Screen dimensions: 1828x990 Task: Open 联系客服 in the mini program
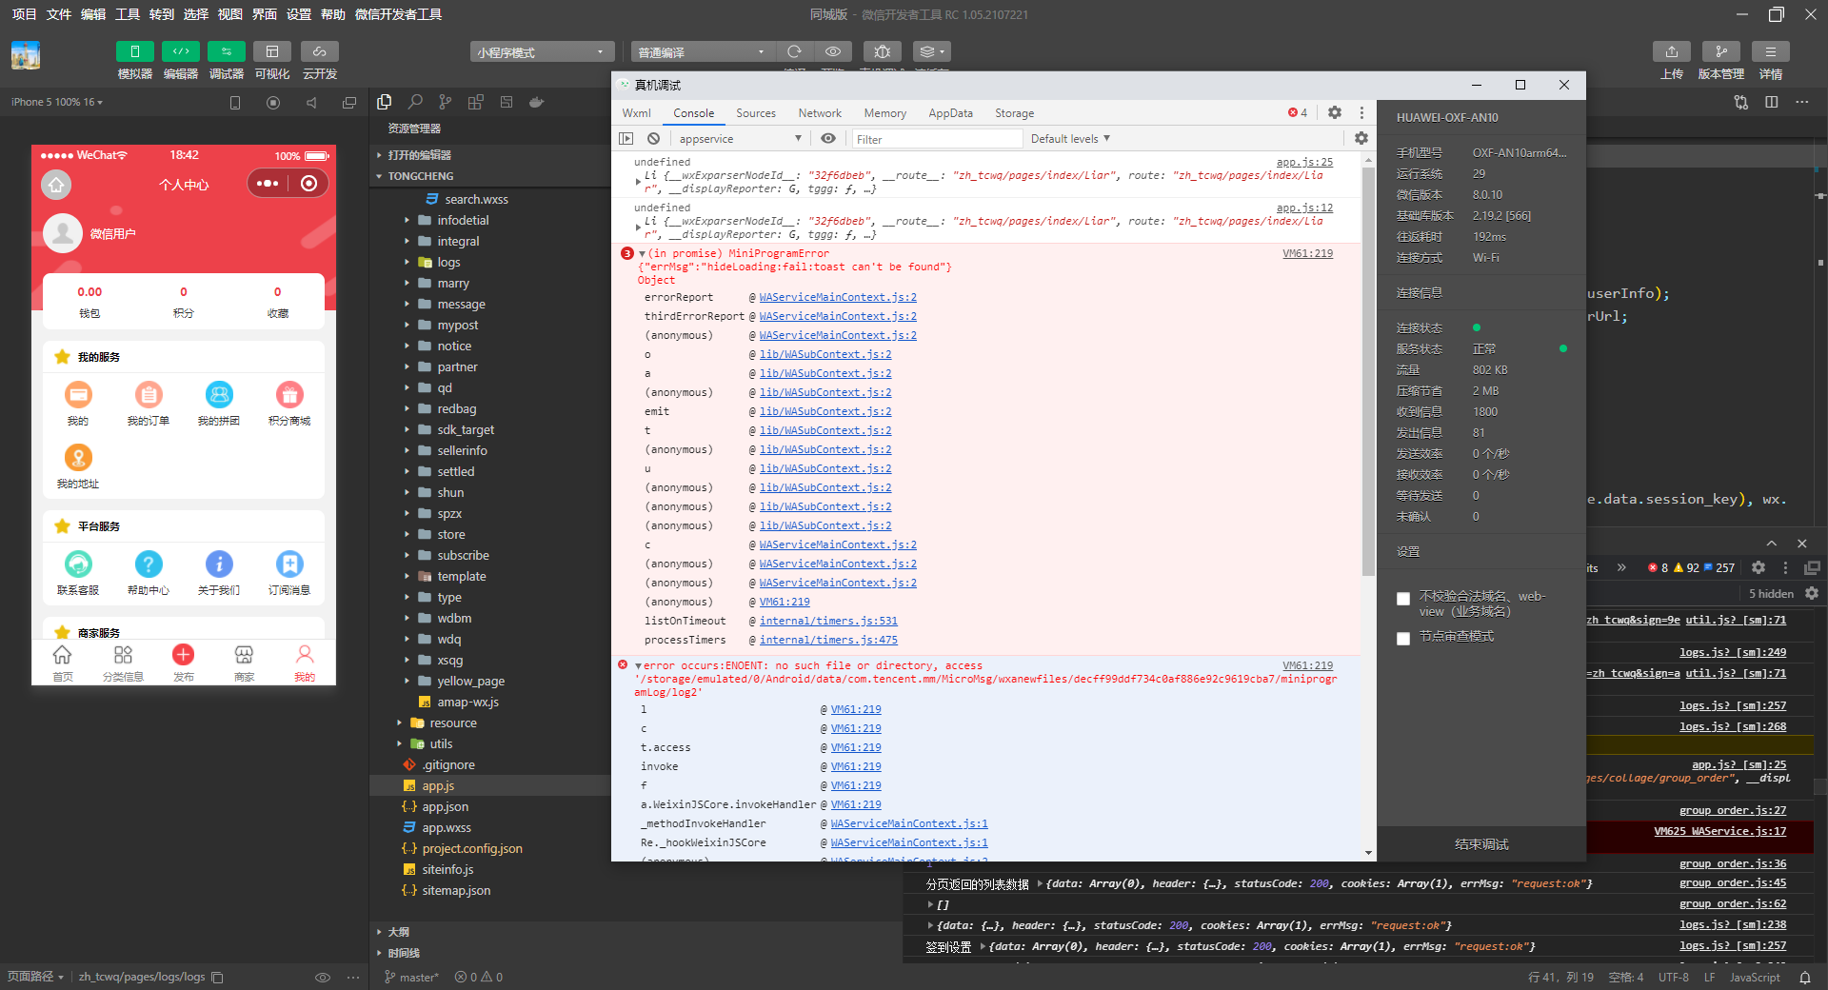[78, 573]
